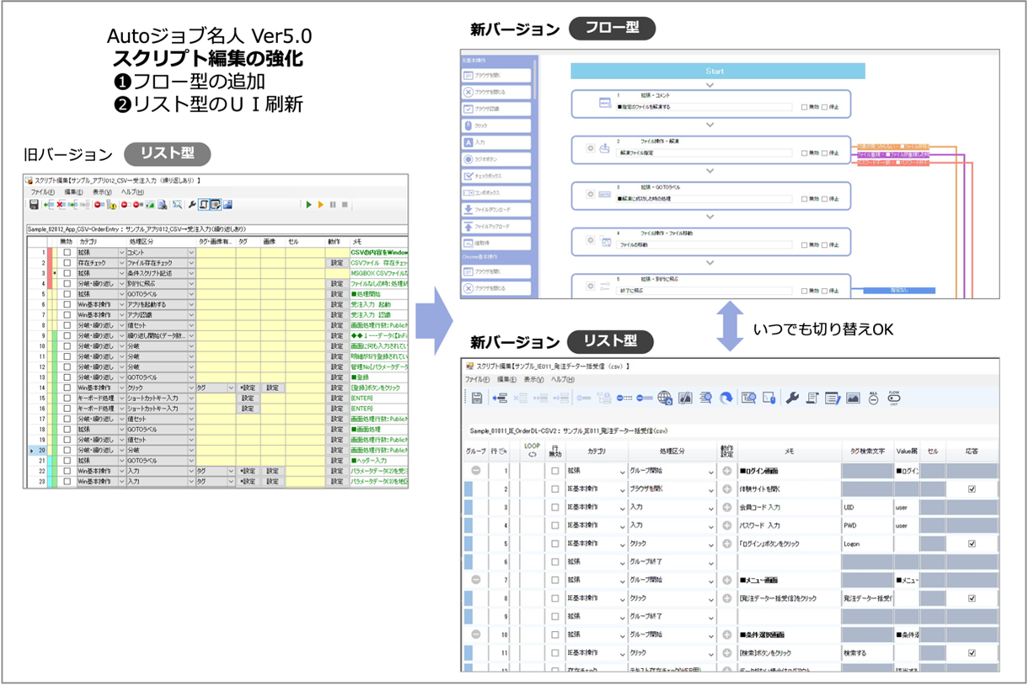
Task: Collapse the ログイン画面 group with the minus control
Action: click(x=474, y=470)
